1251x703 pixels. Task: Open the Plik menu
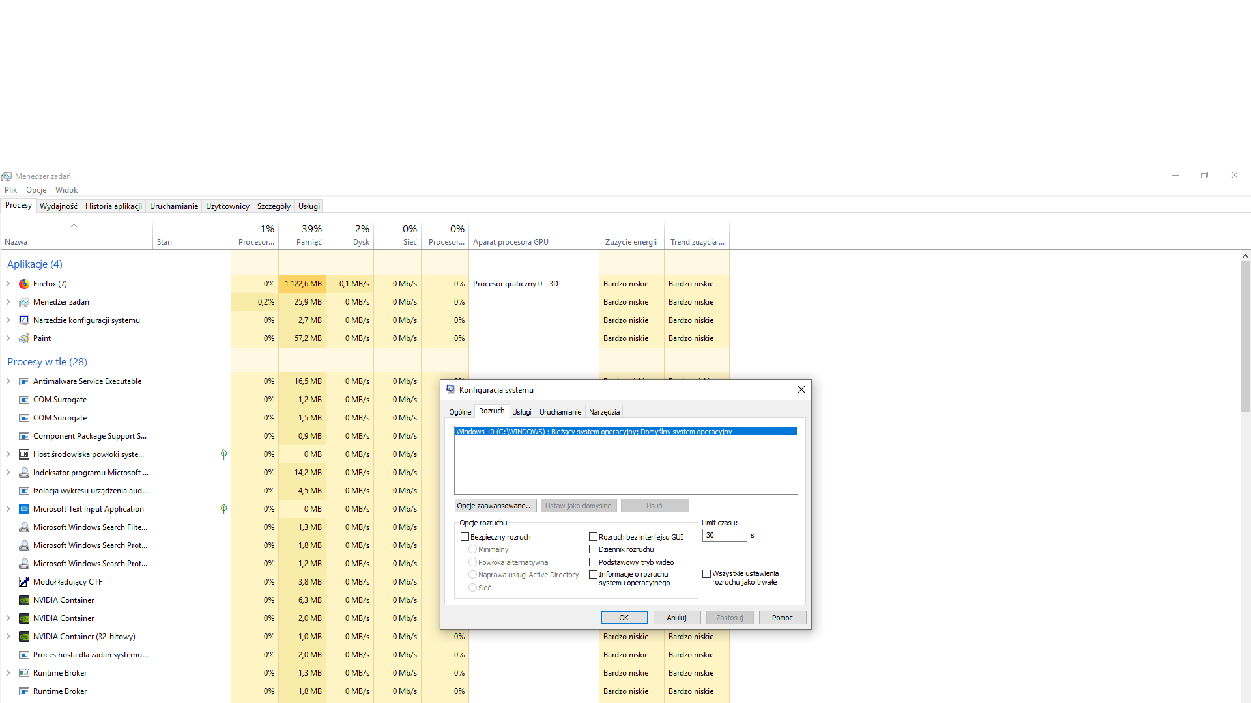click(11, 190)
